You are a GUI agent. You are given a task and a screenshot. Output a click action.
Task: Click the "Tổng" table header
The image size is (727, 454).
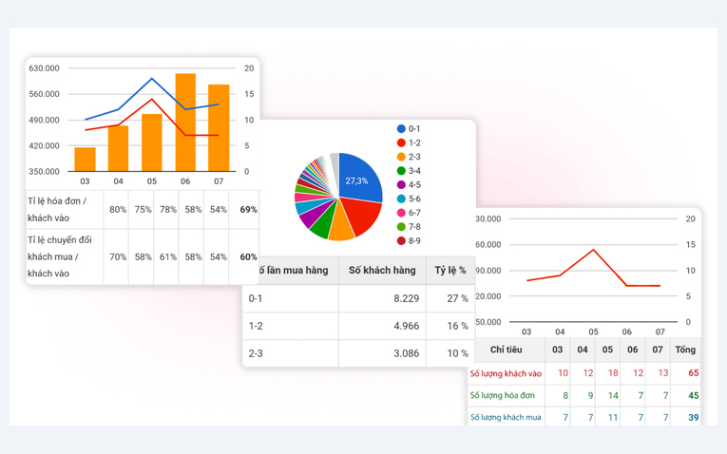[x=685, y=350]
